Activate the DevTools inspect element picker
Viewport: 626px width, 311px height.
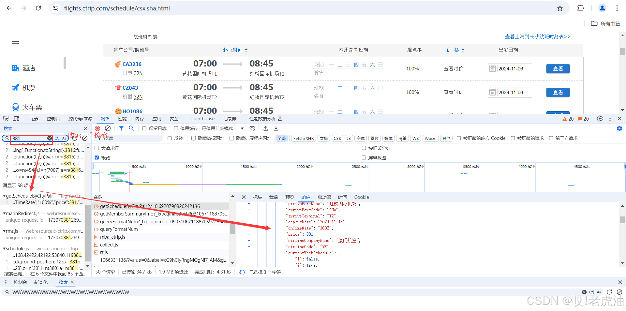6,119
